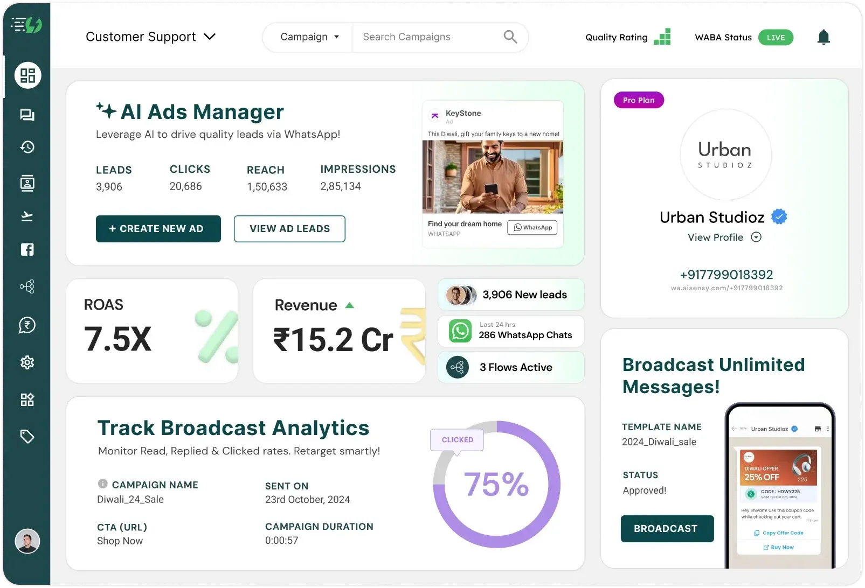
Task: Expand the Customer Support dropdown
Action: tap(210, 37)
